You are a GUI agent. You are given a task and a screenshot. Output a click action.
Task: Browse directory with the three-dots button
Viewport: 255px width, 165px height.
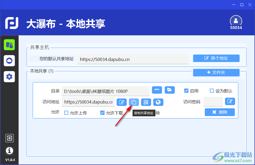coord(157,90)
